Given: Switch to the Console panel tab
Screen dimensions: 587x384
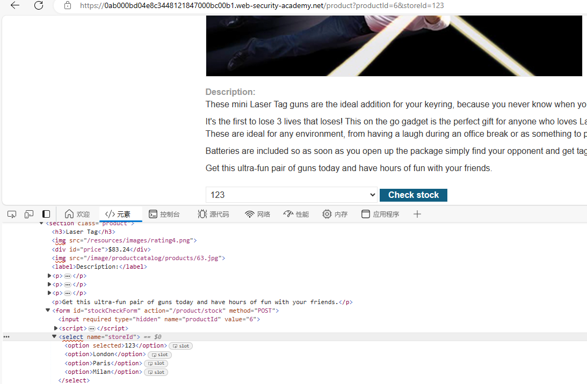Looking at the screenshot, I should [x=164, y=214].
